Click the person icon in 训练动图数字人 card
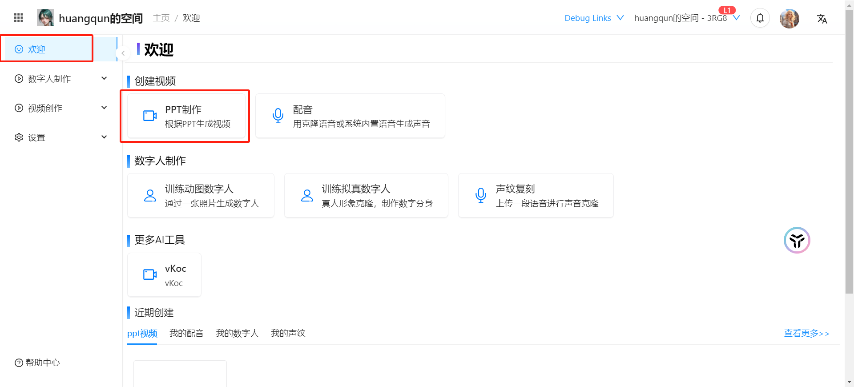 click(150, 196)
